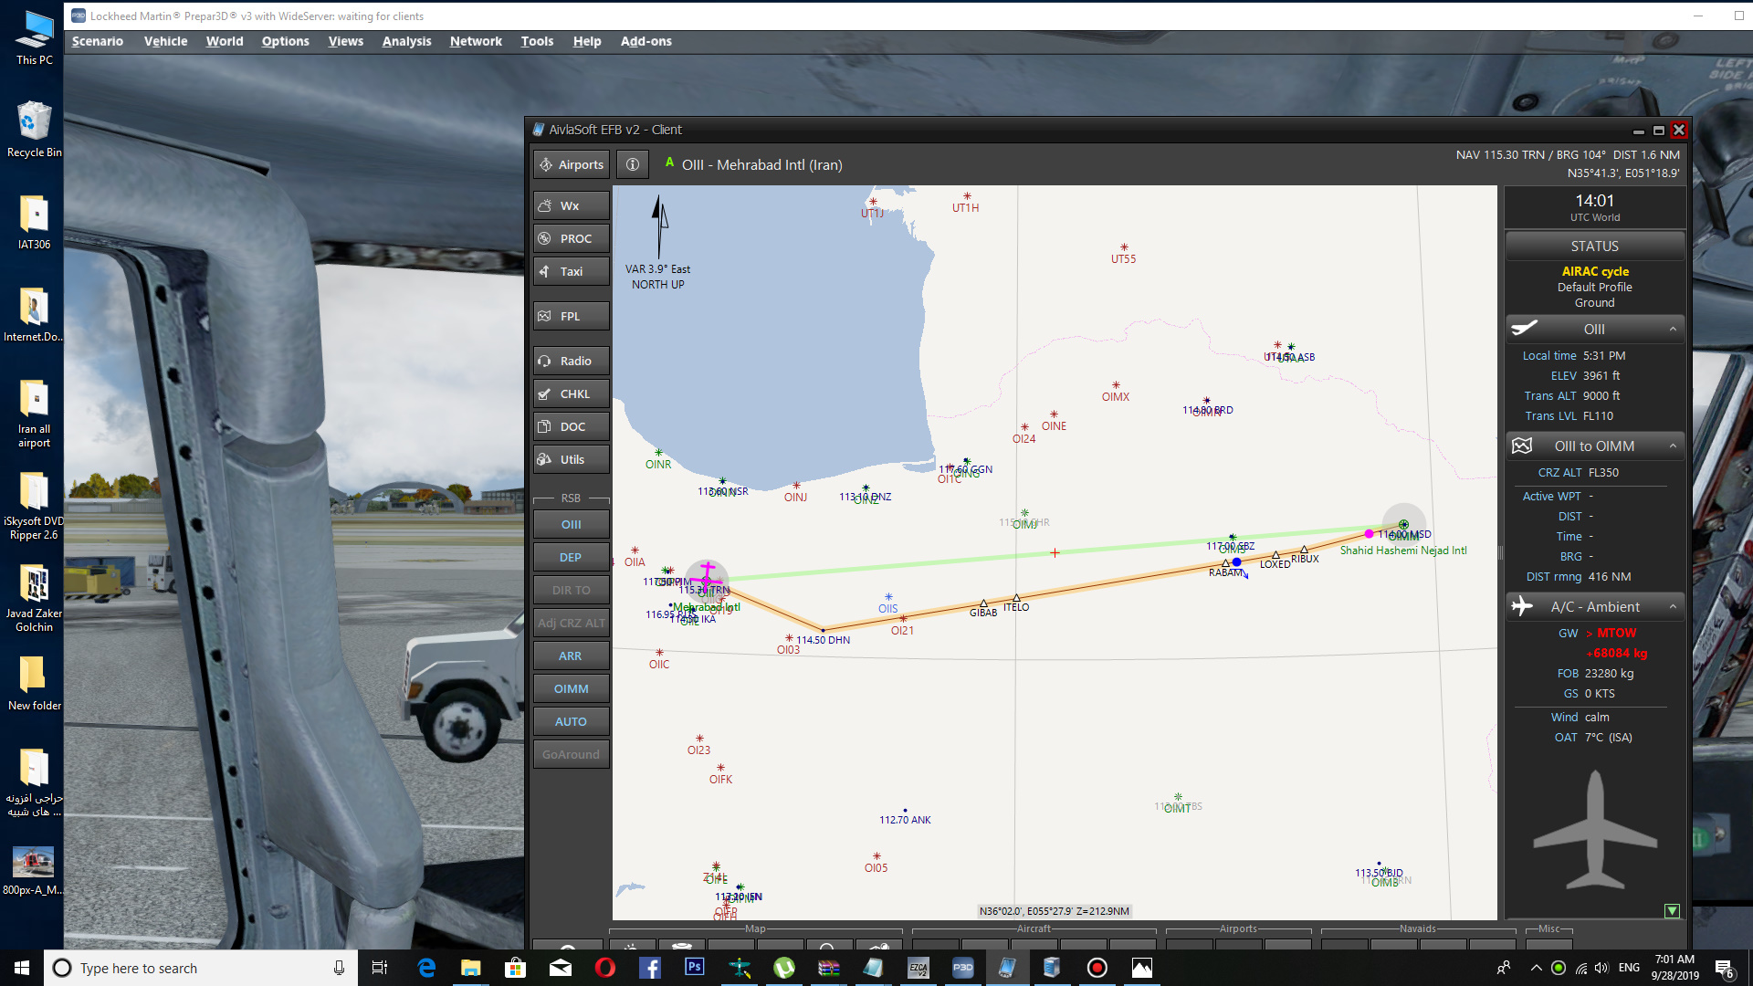Screen dimensions: 1753x986
Task: Click the STATUS panel header
Action: click(1594, 246)
